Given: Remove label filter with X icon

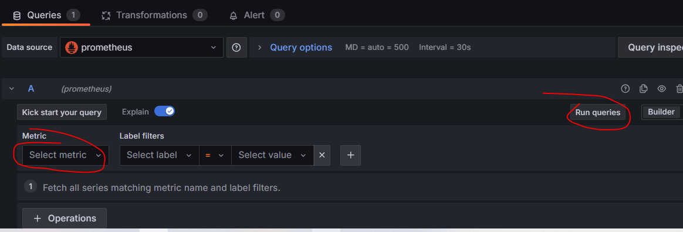Looking at the screenshot, I should coord(322,155).
